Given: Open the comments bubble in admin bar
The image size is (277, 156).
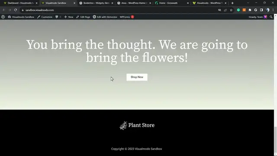Looking at the screenshot, I should 58,17.
